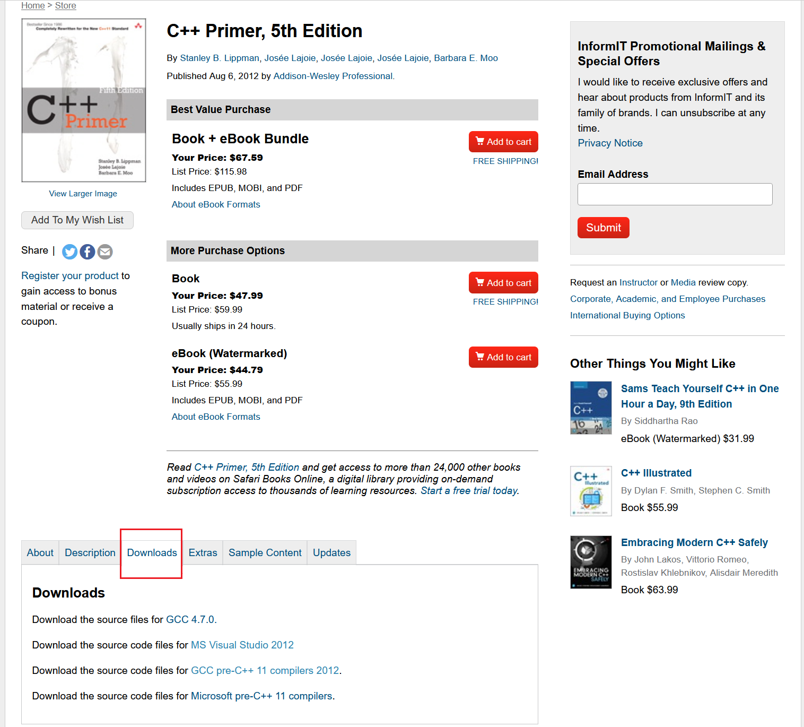Open author Stanley B. Lippman link
804x727 pixels.
(220, 58)
